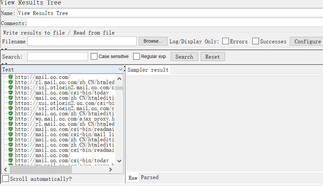The image size is (323, 186).
Task: Click the horizontal scrollbar thumb under the results list
Action: (x=41, y=170)
